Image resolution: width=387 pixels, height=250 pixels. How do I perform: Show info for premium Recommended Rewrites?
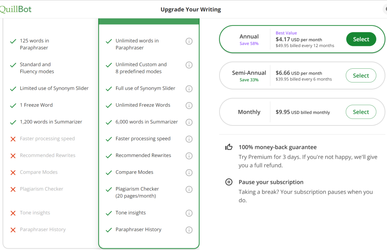coord(189,156)
